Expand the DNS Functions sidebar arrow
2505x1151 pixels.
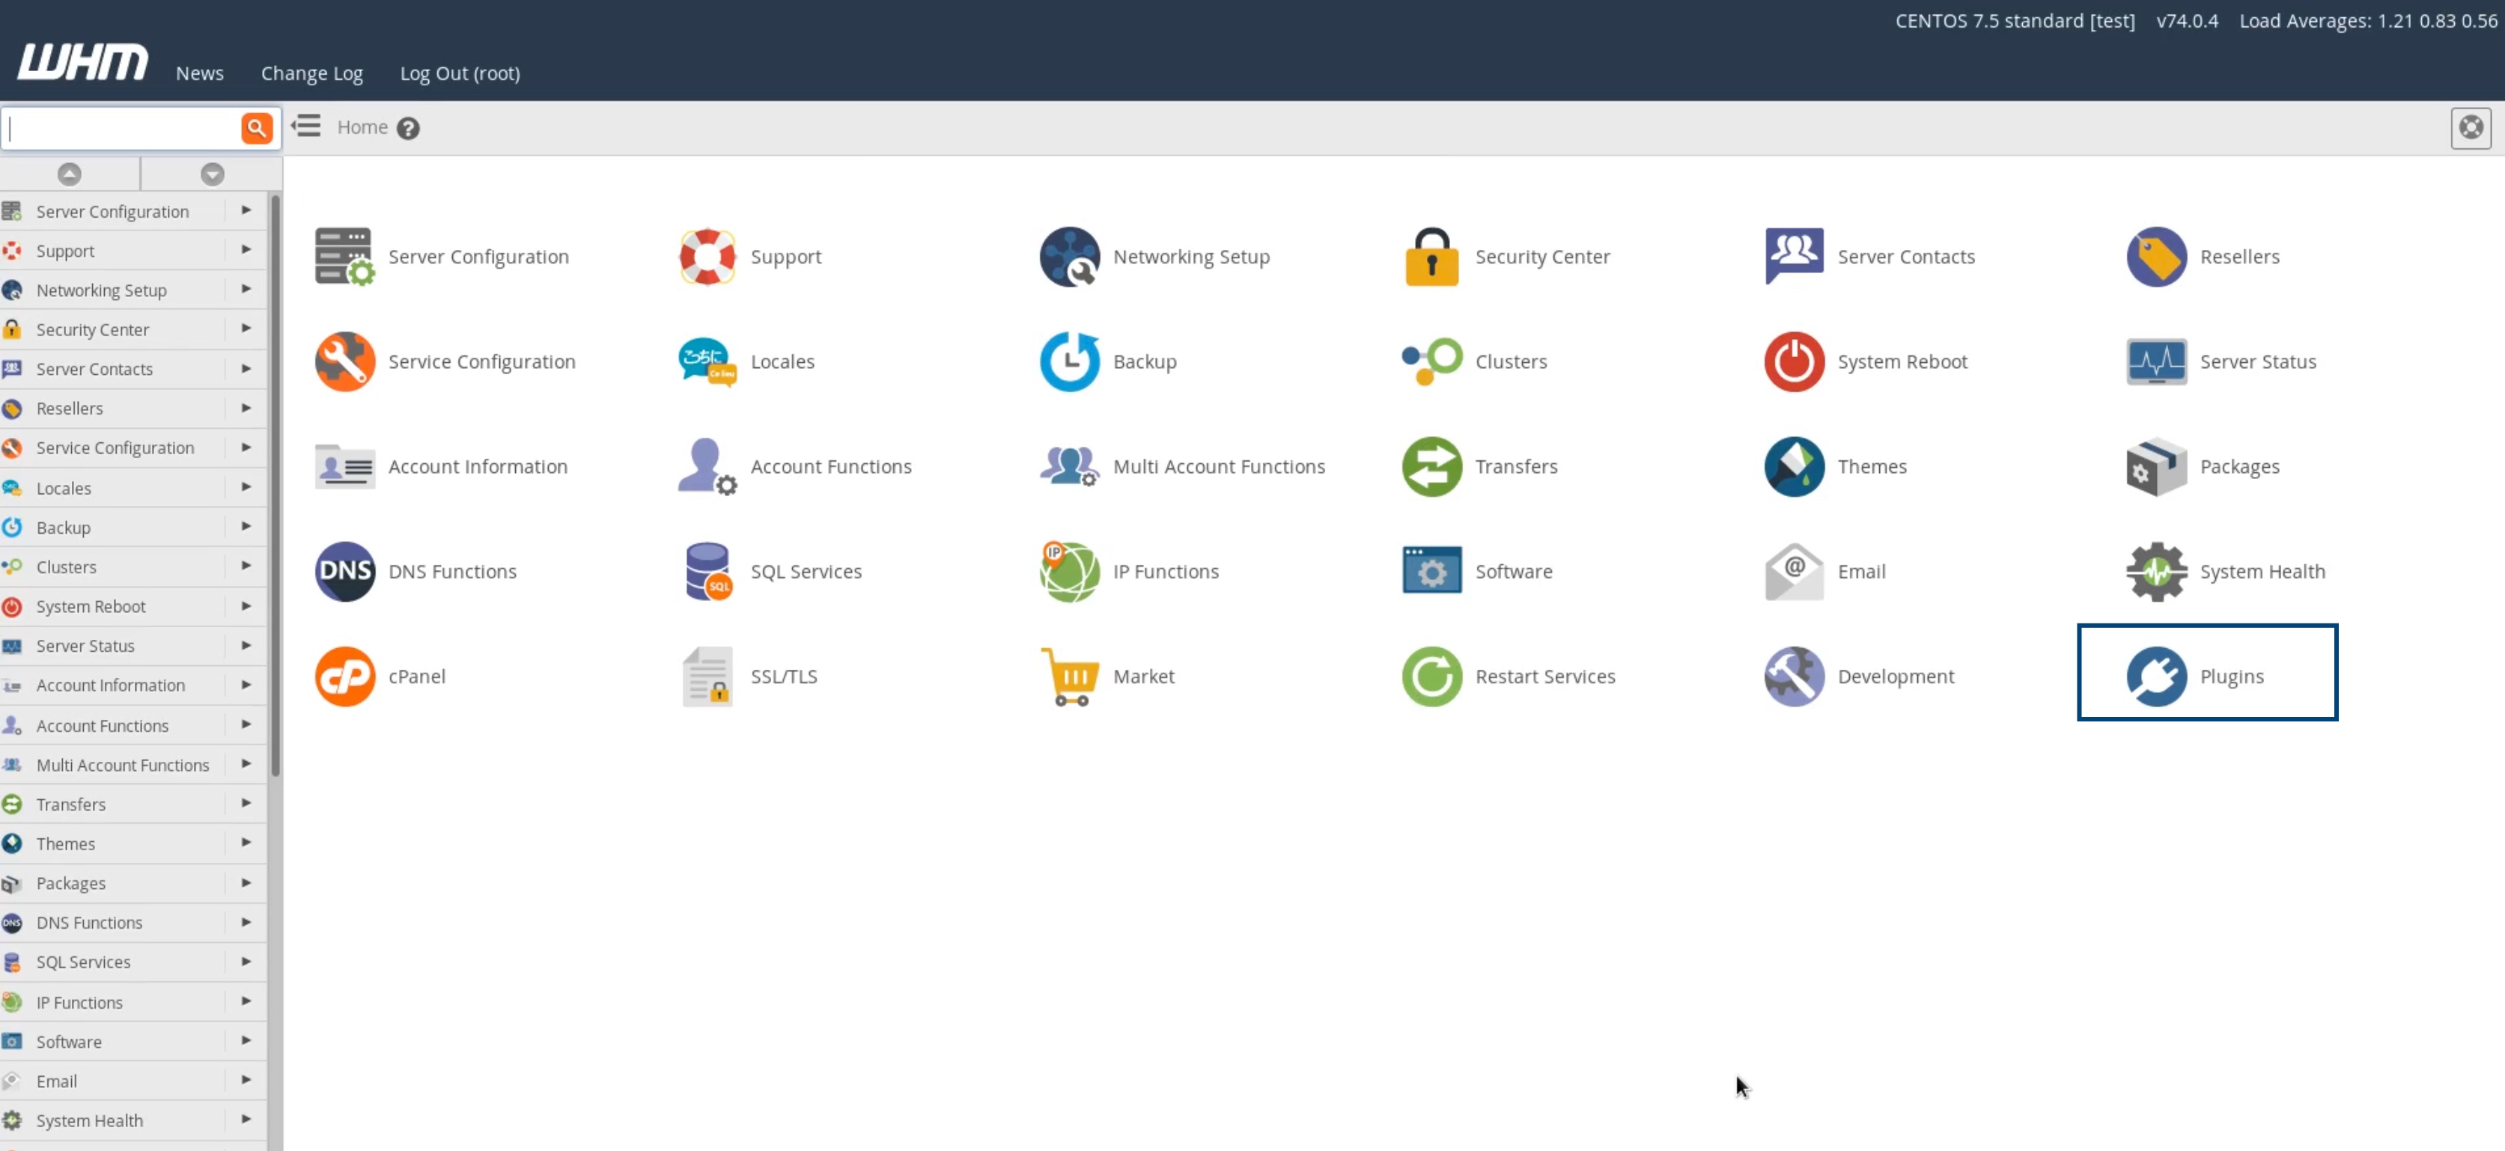[x=246, y=921]
